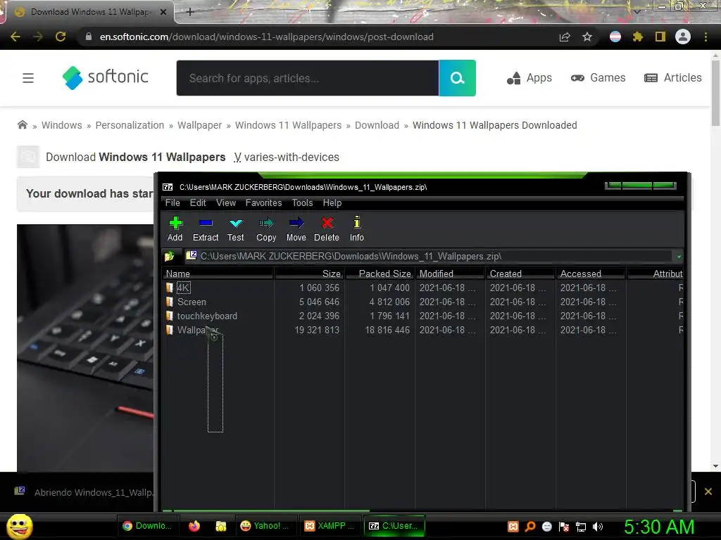Click the Copy toolbar icon
This screenshot has height=540, width=721.
266,229
